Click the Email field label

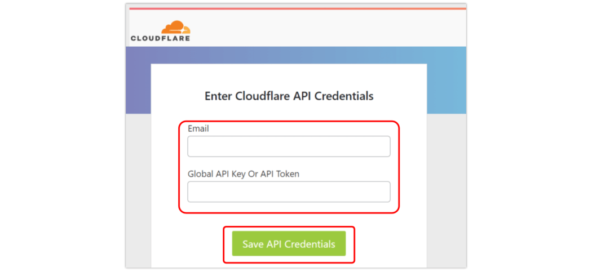[198, 128]
